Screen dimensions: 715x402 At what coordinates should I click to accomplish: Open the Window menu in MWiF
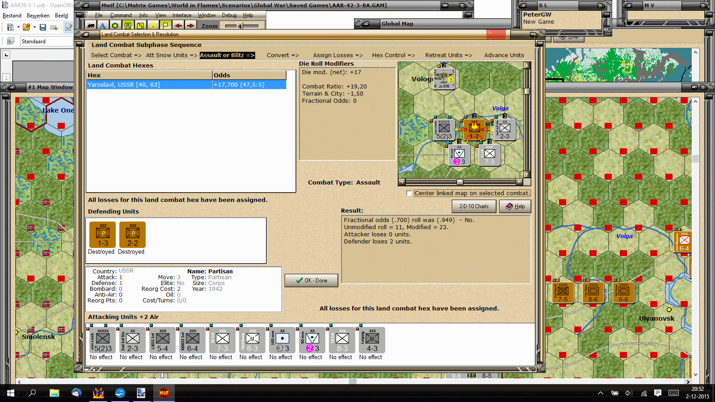click(207, 15)
